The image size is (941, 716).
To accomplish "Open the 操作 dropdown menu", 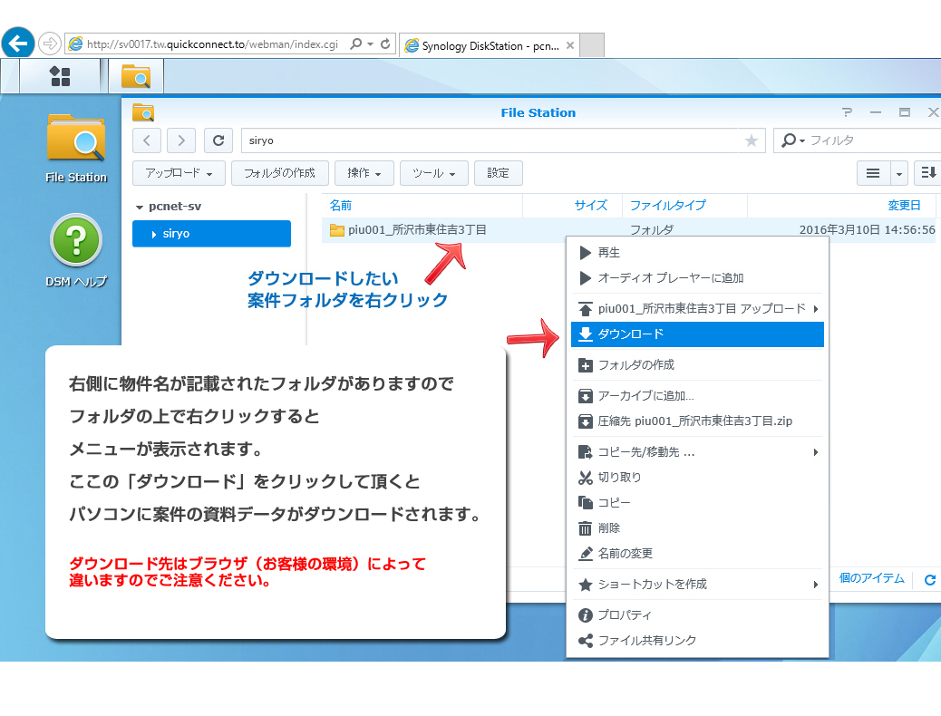I will coord(364,173).
